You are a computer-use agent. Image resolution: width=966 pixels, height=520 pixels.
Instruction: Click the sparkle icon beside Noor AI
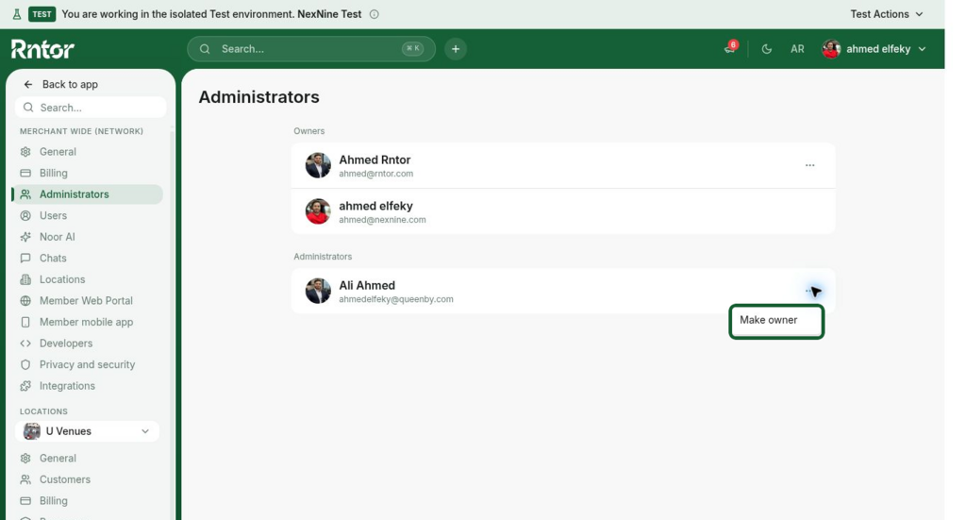click(x=25, y=237)
